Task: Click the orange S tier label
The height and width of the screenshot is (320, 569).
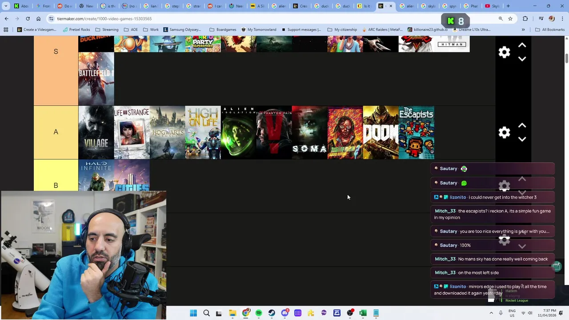Action: [56, 70]
